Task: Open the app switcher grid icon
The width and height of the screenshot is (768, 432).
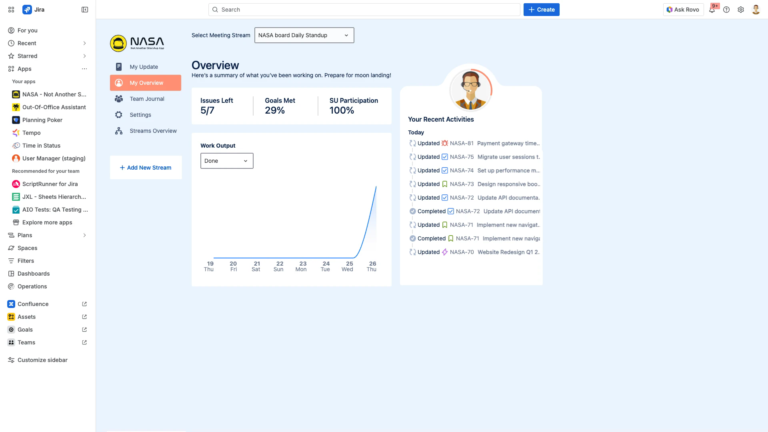Action: [x=11, y=10]
